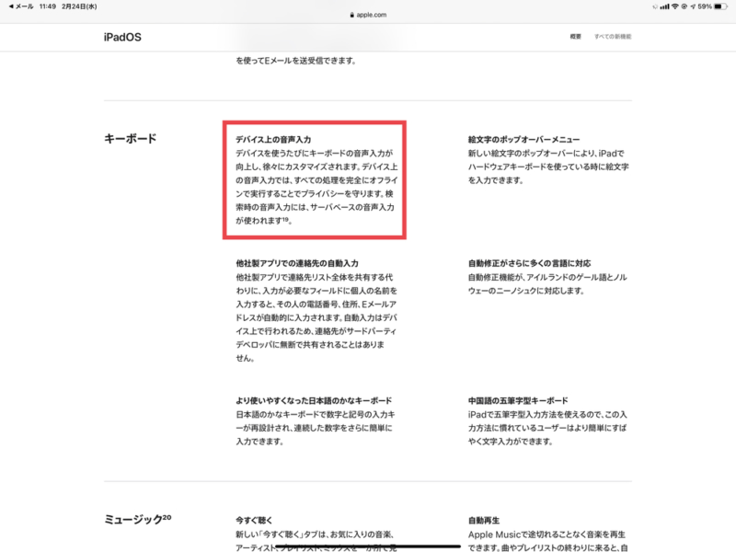Image resolution: width=736 pixels, height=552 pixels.
Task: Tap the text を使ってEメールを送受信できます
Action: point(295,61)
